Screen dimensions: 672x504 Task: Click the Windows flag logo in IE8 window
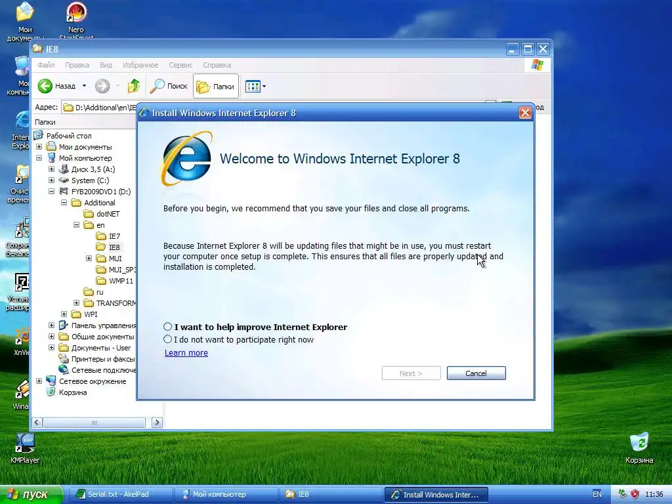(537, 65)
